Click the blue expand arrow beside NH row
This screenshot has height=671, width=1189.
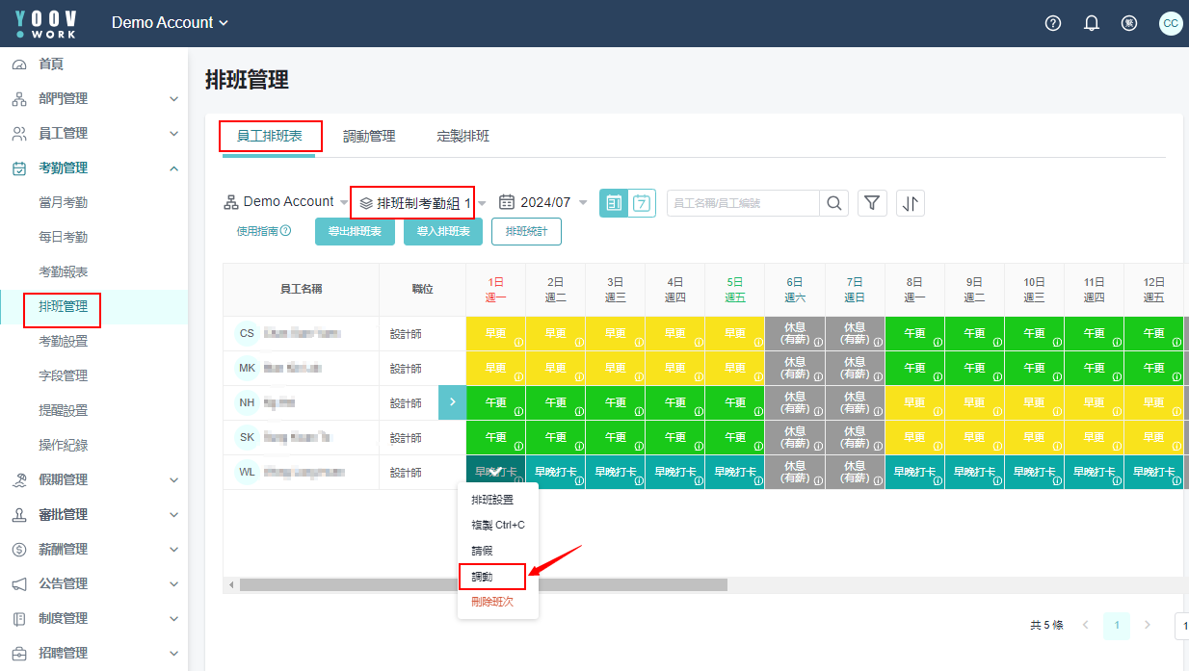click(452, 402)
